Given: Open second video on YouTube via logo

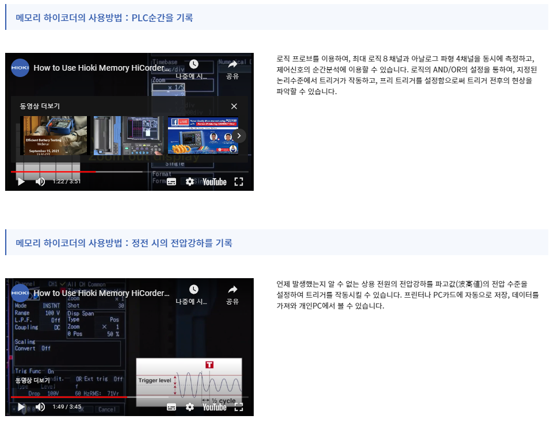Looking at the screenshot, I should tap(215, 407).
